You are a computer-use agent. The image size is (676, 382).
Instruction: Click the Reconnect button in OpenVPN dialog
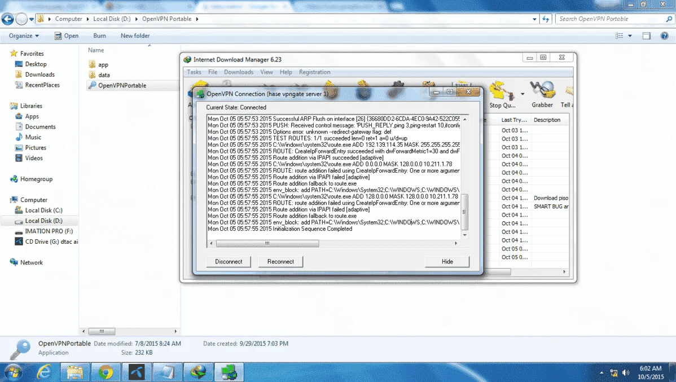pyautogui.click(x=280, y=262)
